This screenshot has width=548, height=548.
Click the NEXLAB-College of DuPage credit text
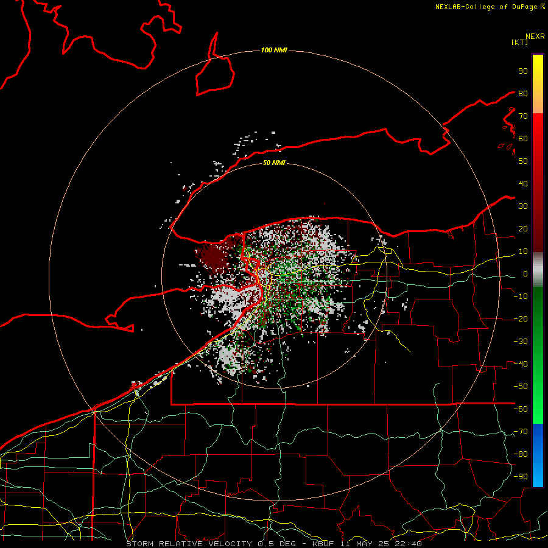click(x=490, y=7)
